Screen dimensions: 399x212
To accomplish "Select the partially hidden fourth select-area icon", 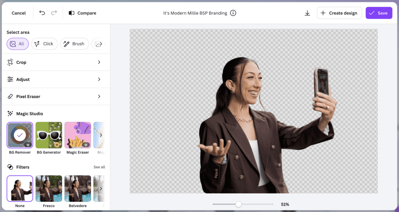I will (99, 44).
